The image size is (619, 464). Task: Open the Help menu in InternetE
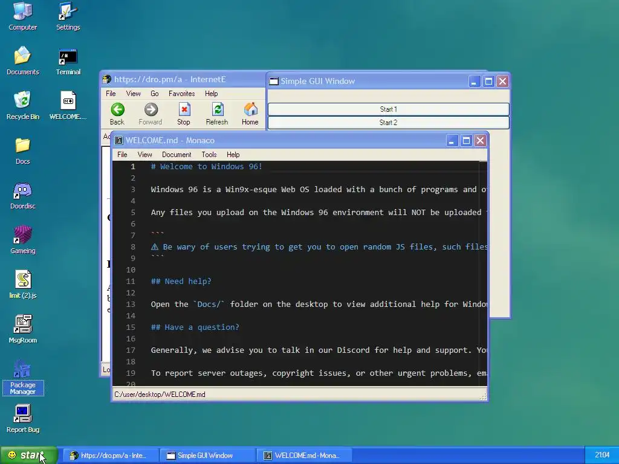click(x=211, y=94)
